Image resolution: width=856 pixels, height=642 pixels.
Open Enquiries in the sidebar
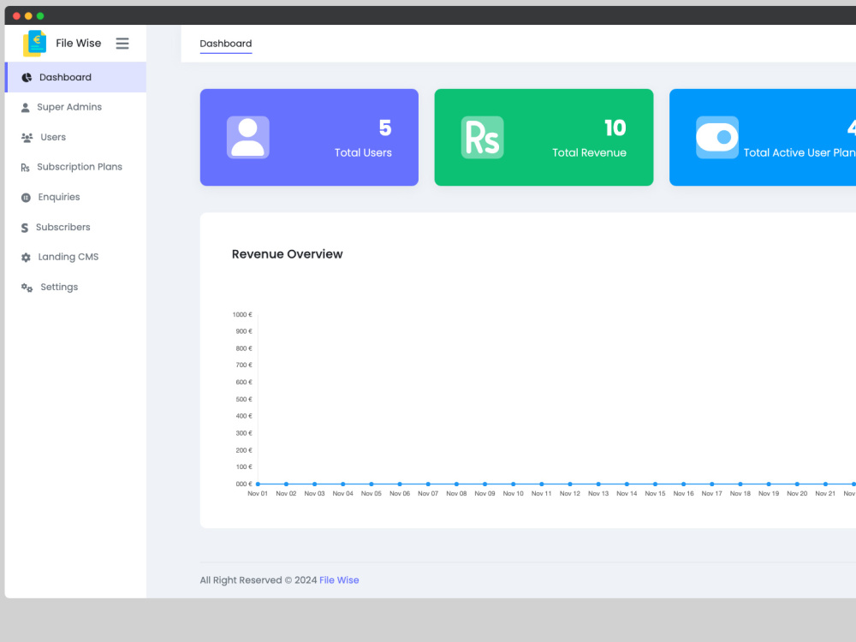coord(75,197)
